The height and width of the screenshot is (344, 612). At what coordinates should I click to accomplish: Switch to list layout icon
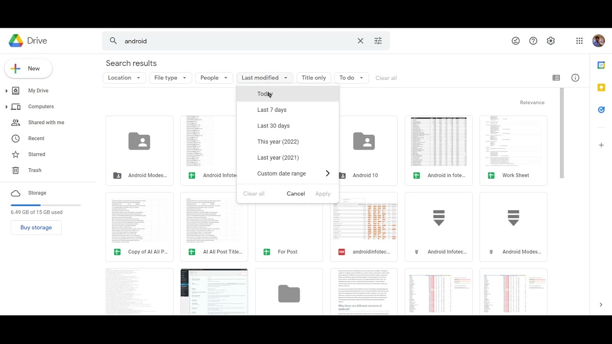pos(556,78)
